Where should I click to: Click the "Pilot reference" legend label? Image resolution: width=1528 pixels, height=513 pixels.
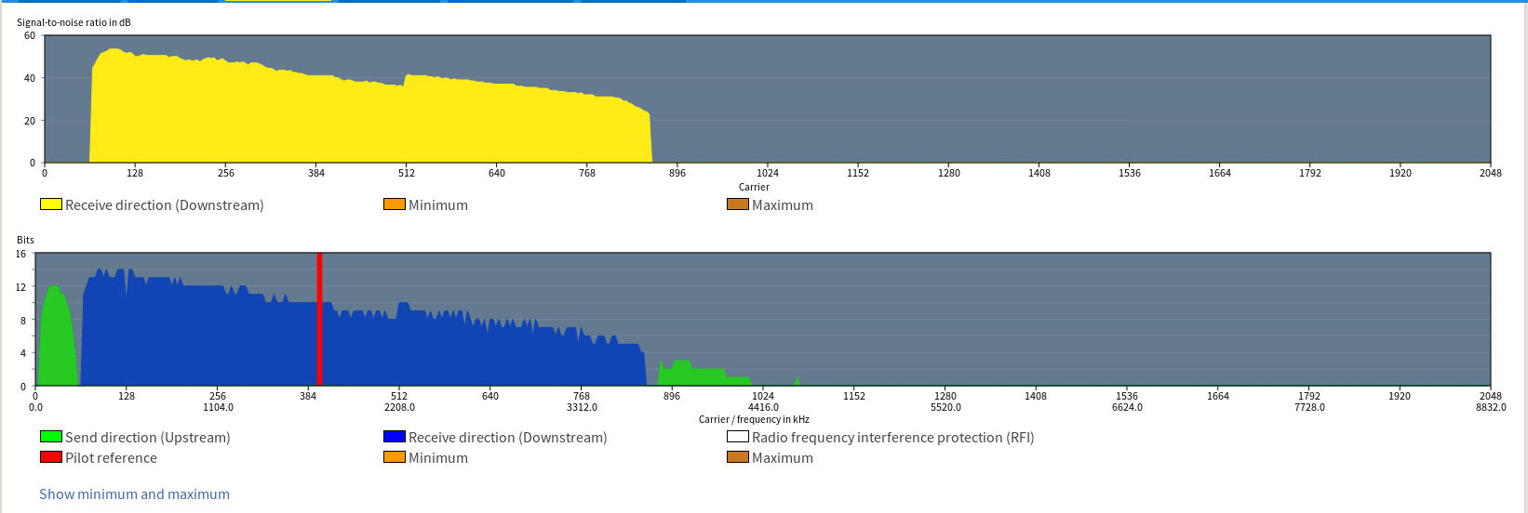(111, 457)
